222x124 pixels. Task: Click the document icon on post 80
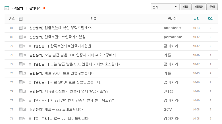click(x=24, y=37)
